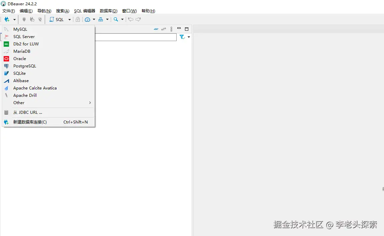Choose Oracle from the connection list
384x236 pixels.
pos(48,58)
